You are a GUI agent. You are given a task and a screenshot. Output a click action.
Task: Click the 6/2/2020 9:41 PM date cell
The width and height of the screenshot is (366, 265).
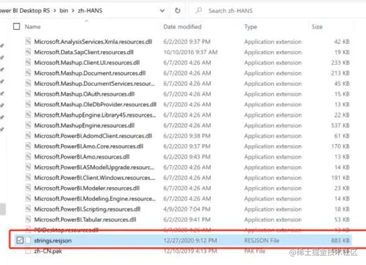[x=187, y=219]
